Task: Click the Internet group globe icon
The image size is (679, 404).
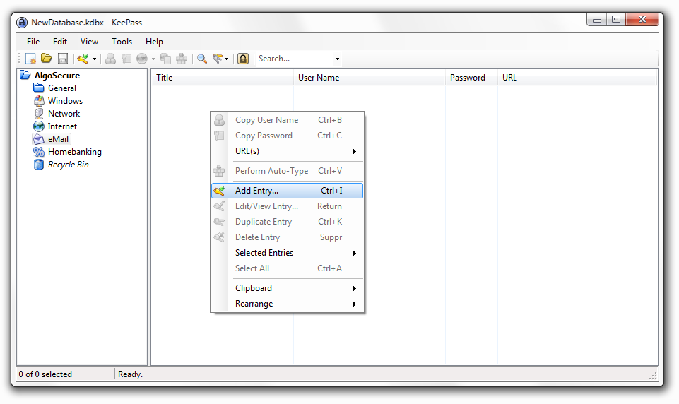Action: pos(39,126)
